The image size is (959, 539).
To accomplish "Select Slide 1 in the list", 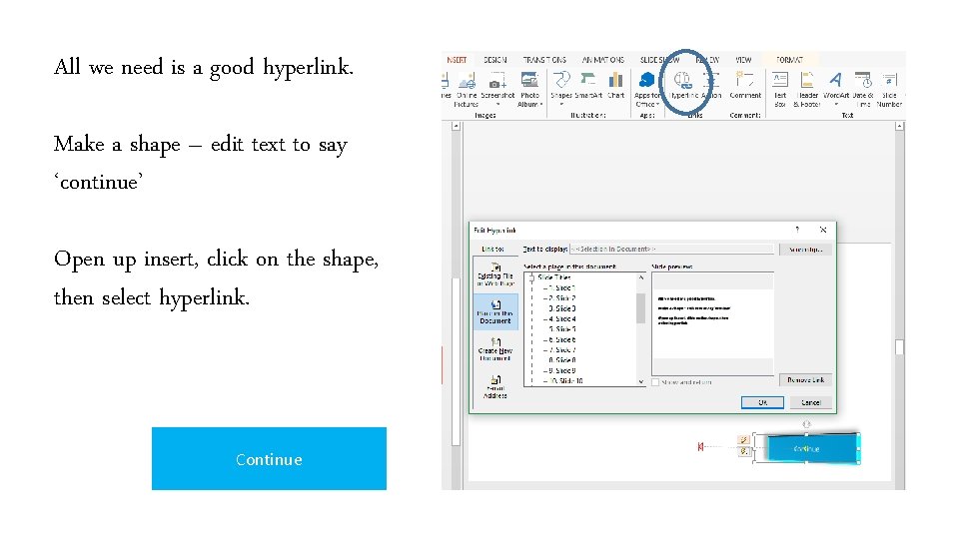I will pyautogui.click(x=562, y=287).
